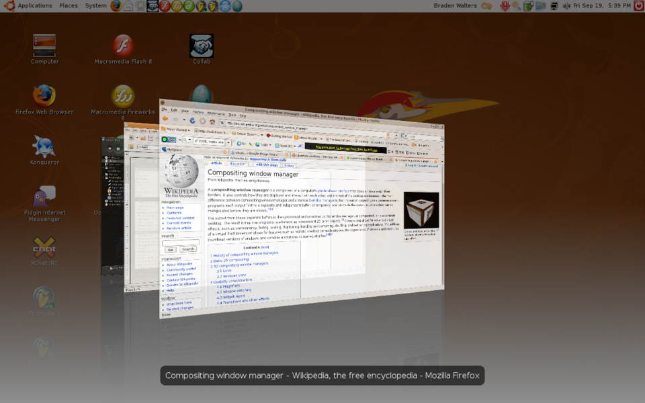Switch to the Google Image Search tab

pos(258,153)
